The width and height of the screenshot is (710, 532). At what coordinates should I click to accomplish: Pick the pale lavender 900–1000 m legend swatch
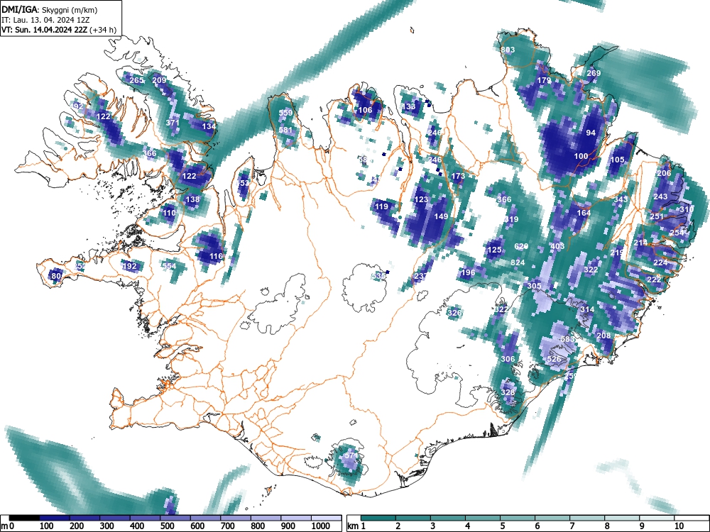coord(296,518)
